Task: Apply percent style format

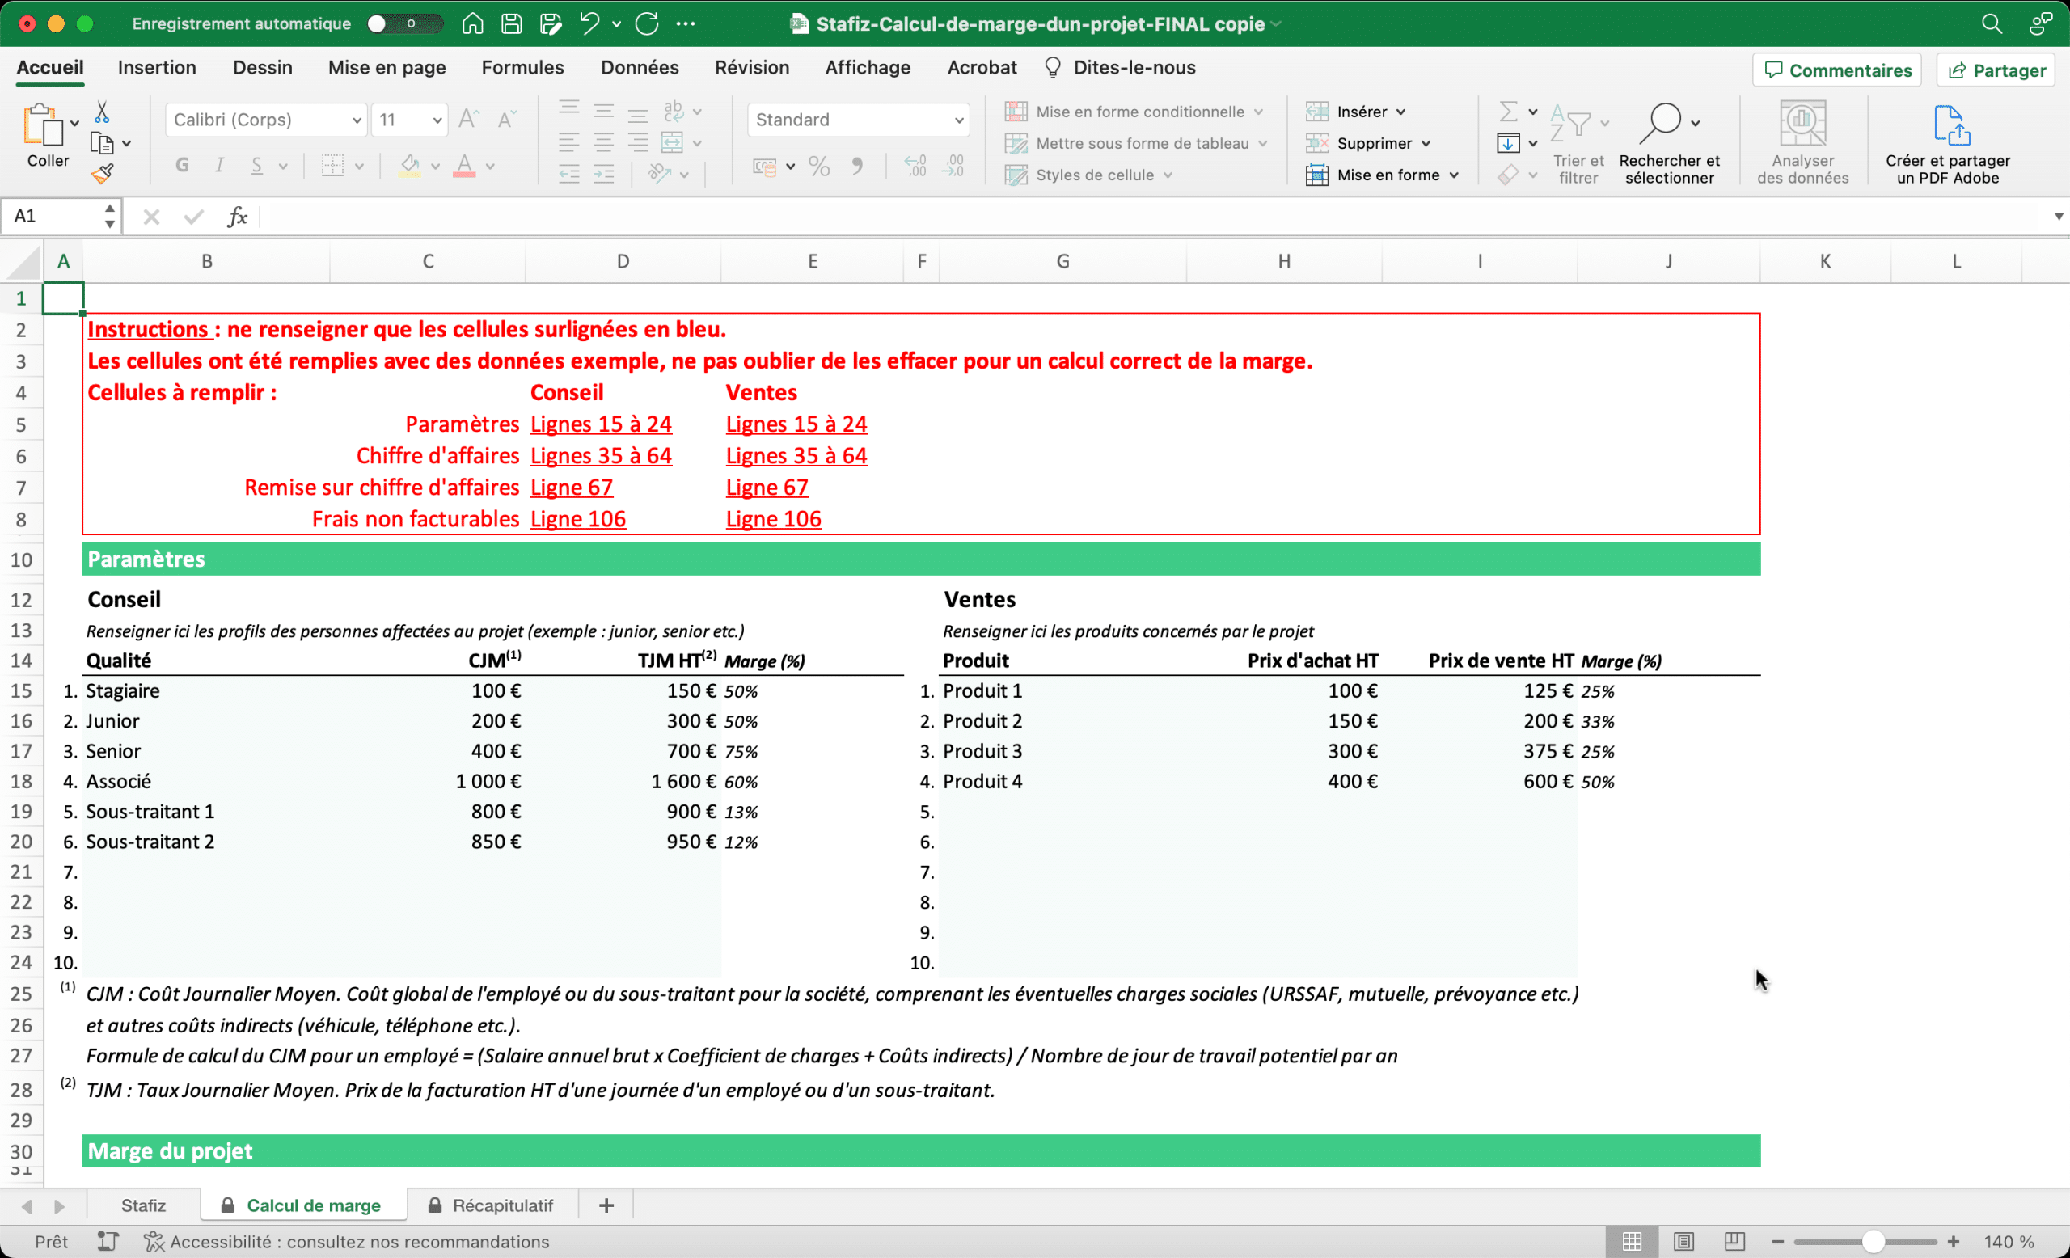Action: click(x=818, y=167)
